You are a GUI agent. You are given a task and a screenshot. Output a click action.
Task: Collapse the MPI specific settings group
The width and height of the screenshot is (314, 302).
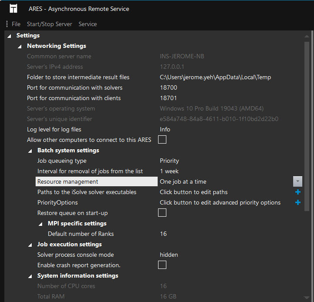click(40, 224)
